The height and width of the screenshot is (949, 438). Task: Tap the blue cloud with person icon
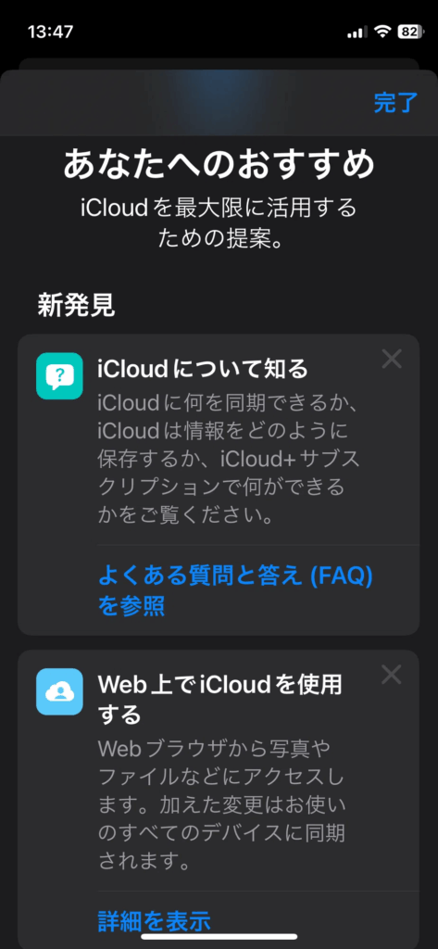point(59,691)
